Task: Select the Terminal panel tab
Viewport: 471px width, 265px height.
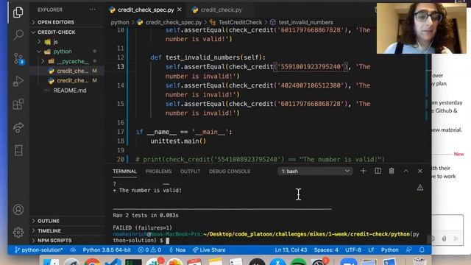Action: (124, 172)
